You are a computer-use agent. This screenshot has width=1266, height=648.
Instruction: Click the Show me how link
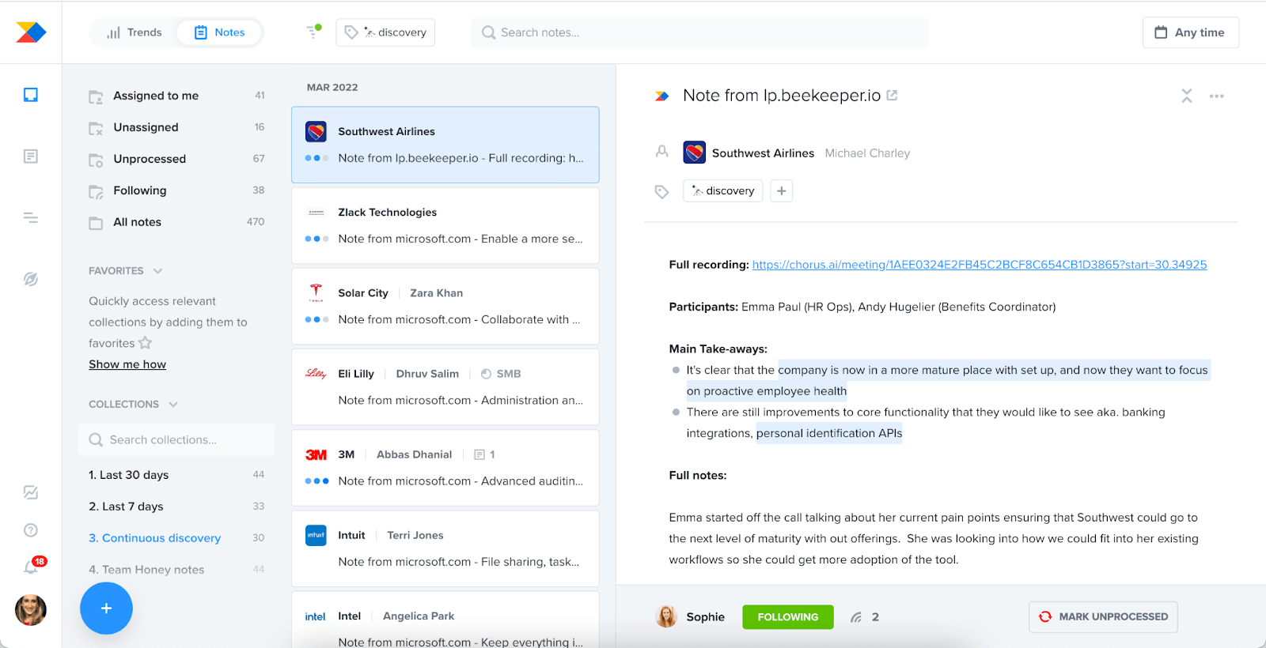tap(127, 364)
